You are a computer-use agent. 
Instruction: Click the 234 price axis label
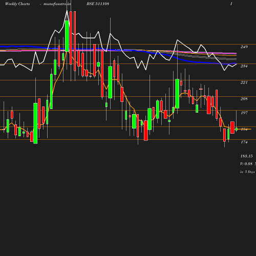pos(244,66)
